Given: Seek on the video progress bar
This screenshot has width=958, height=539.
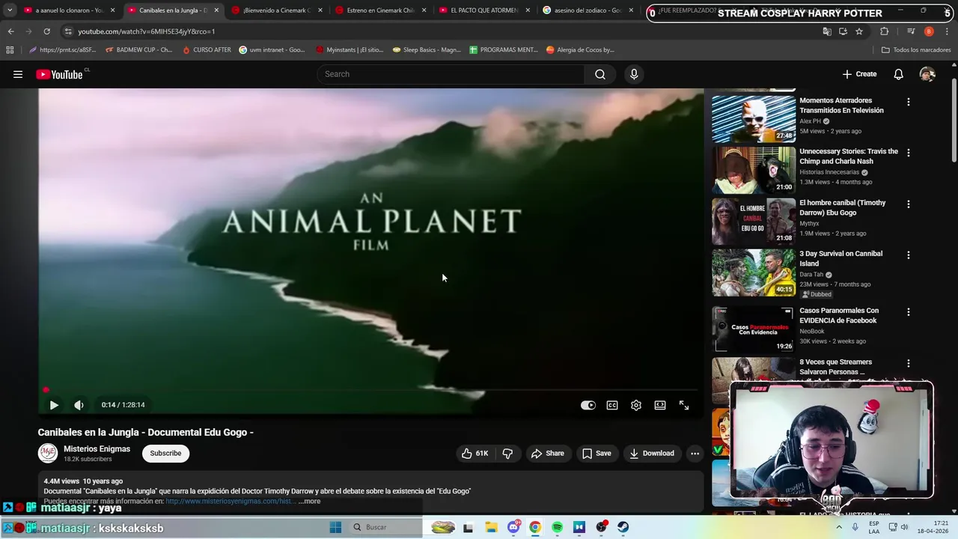Looking at the screenshot, I should coord(370,389).
